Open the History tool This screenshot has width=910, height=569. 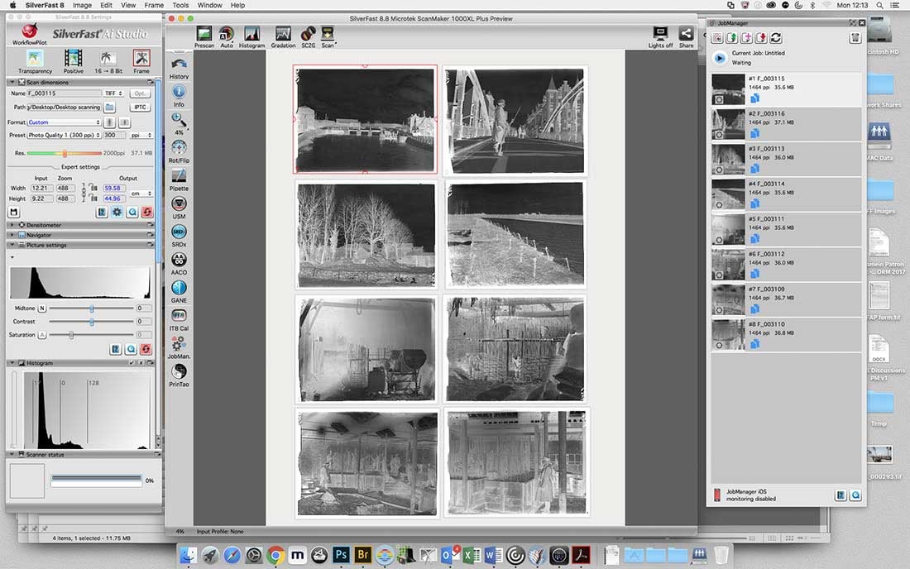(179, 69)
